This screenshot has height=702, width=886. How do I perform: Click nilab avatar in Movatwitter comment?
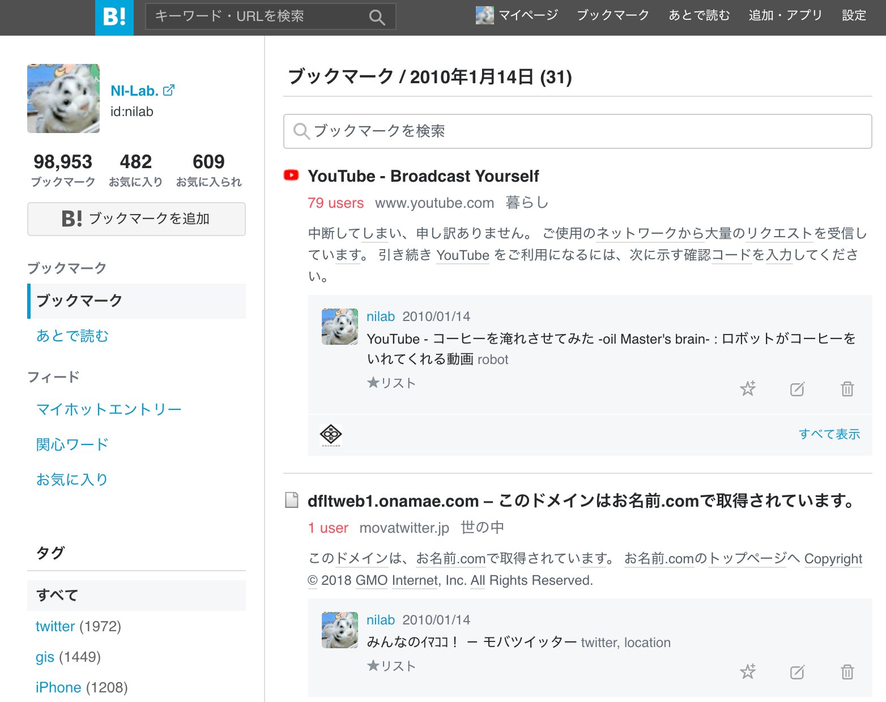click(x=340, y=630)
